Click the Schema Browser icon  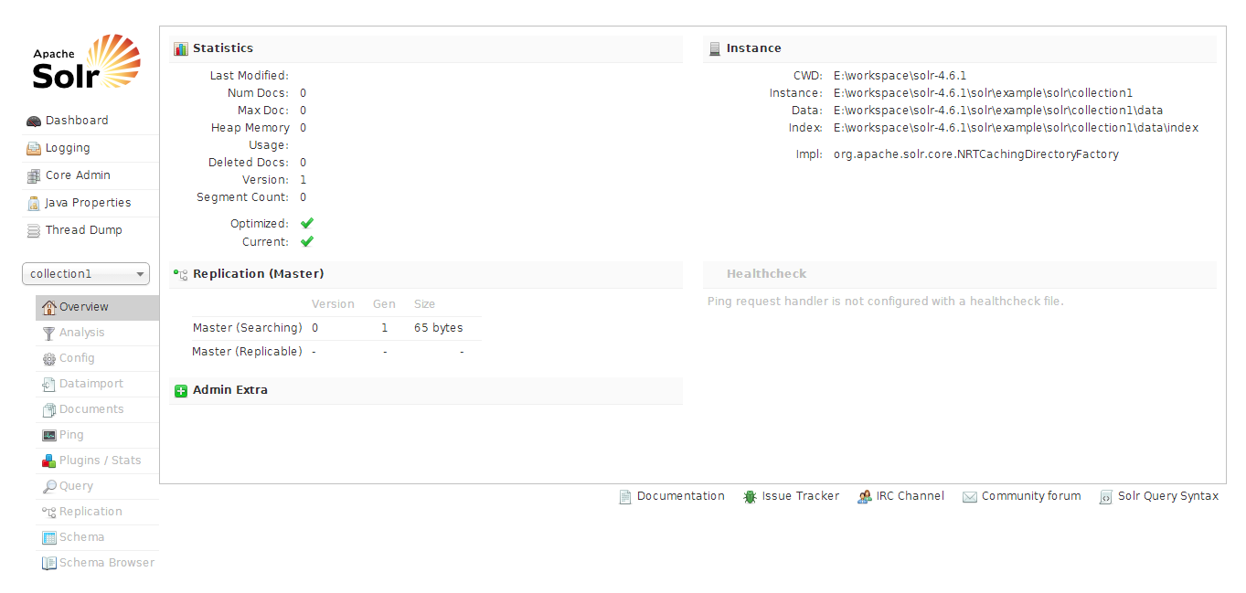click(x=49, y=564)
